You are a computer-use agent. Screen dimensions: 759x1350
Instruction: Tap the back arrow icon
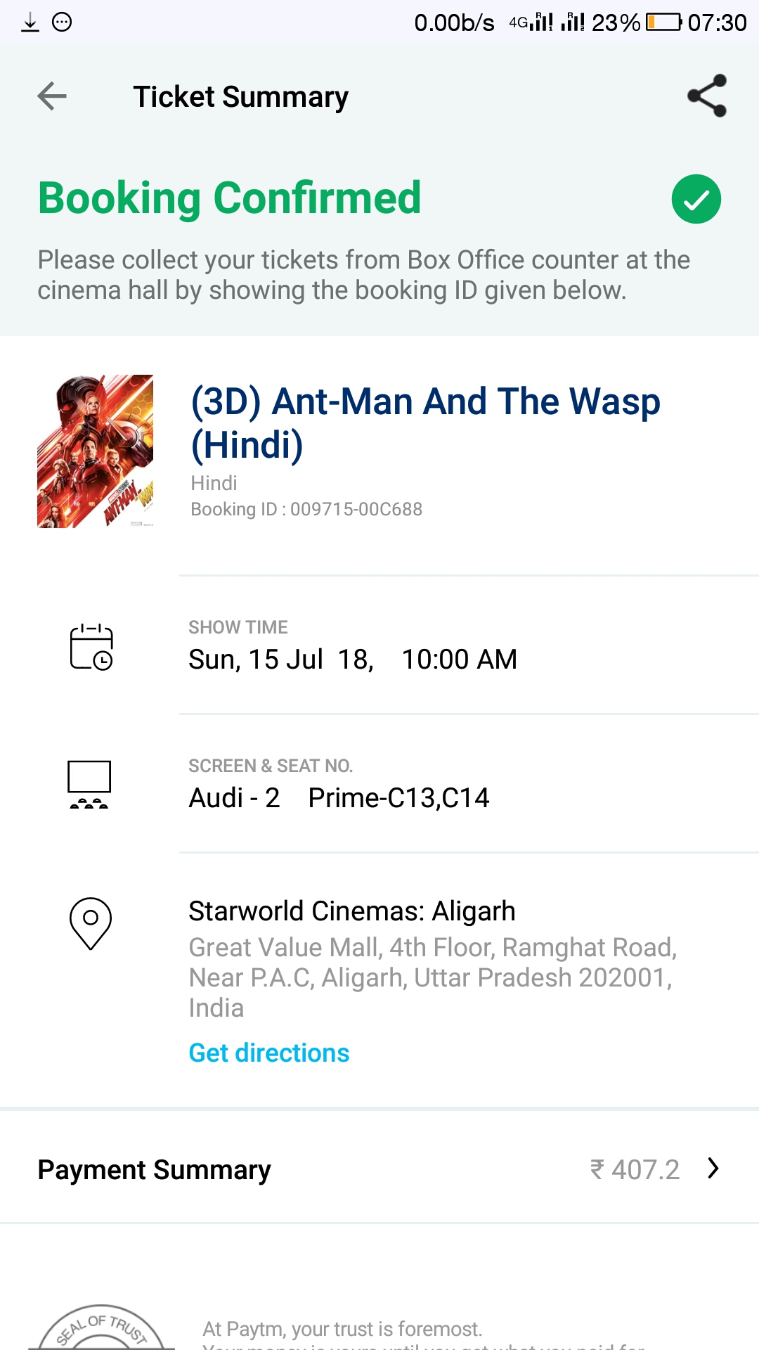[52, 96]
